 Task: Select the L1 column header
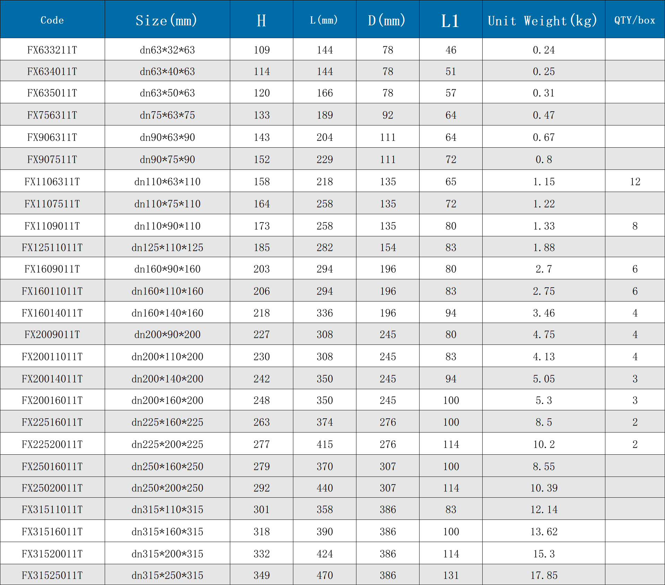(450, 20)
